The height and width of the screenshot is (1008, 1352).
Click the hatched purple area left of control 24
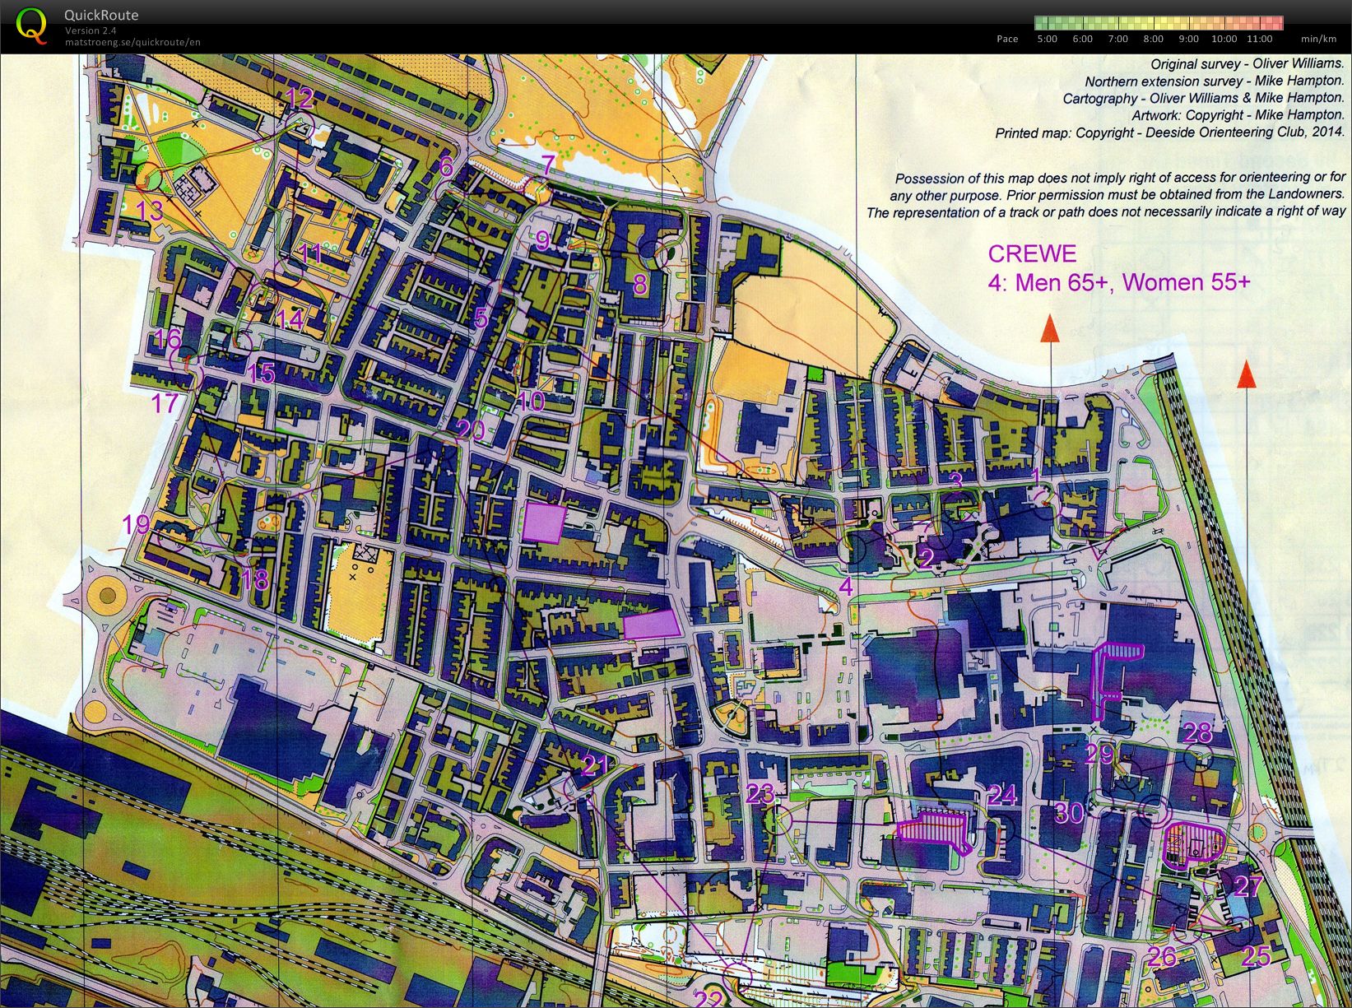pos(935,831)
